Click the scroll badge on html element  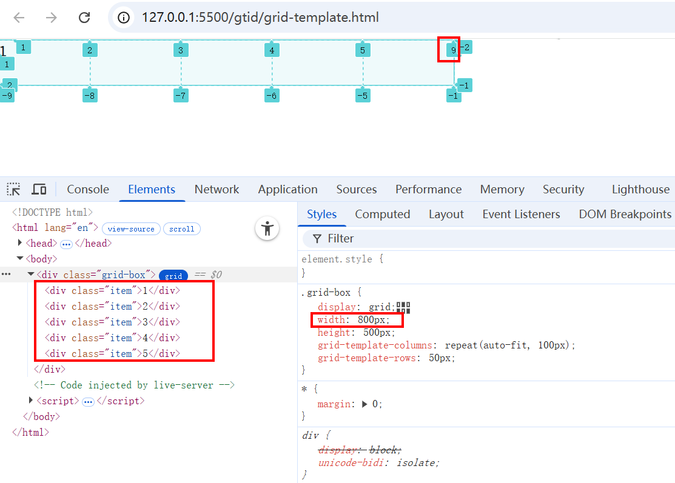click(182, 229)
